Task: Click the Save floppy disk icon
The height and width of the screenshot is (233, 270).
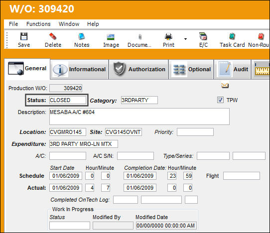Action: (24, 36)
